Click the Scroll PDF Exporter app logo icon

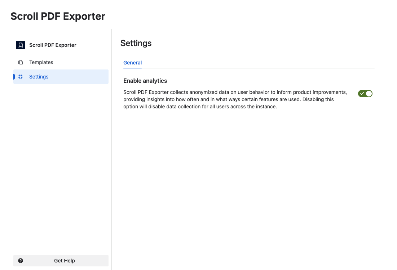pos(21,45)
